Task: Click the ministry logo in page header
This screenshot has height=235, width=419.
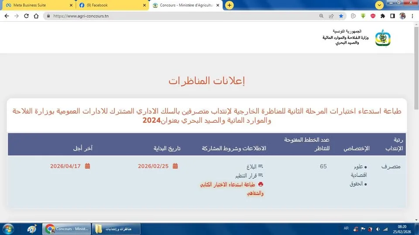Action: point(383,37)
